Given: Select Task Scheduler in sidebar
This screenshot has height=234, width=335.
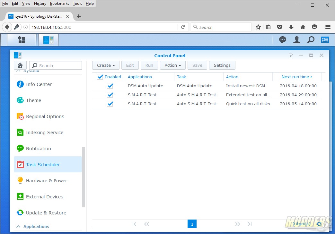Looking at the screenshot, I should click(48, 164).
